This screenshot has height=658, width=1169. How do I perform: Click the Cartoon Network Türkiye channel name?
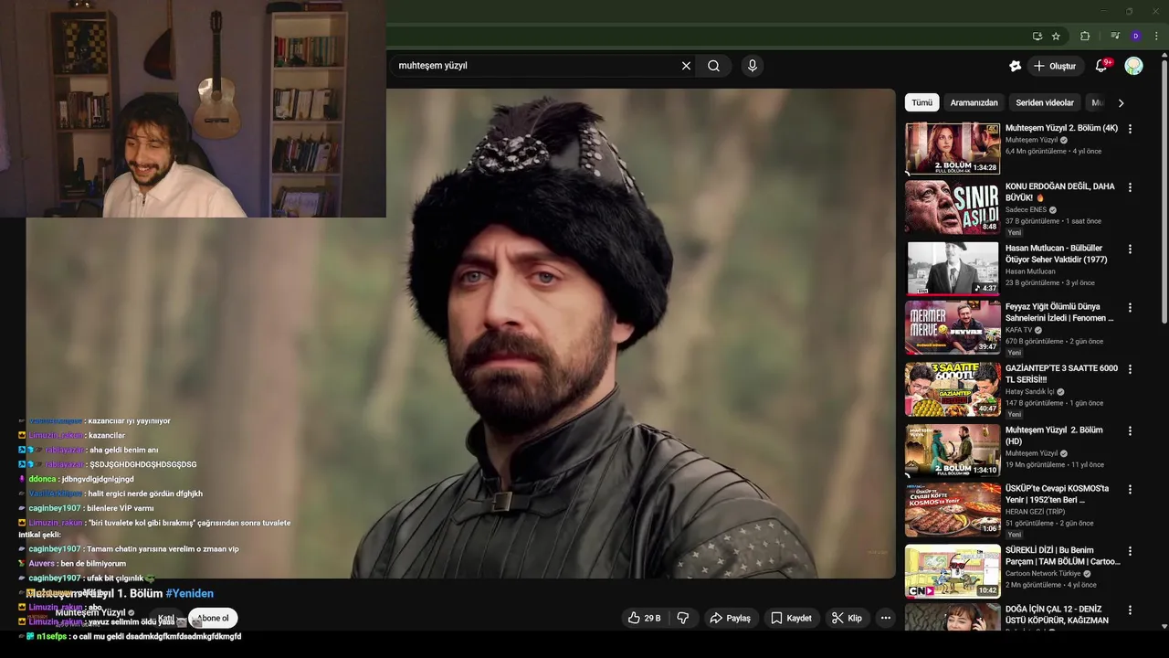pos(1044,574)
